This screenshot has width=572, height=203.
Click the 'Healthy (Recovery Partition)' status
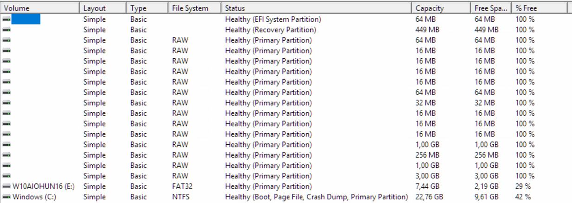click(270, 30)
